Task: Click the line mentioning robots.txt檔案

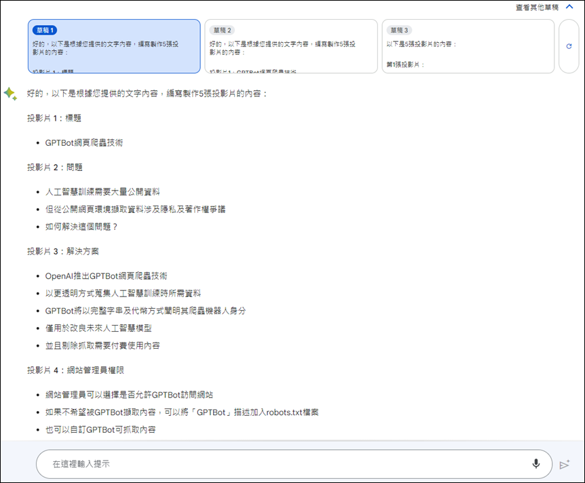Action: point(182,412)
